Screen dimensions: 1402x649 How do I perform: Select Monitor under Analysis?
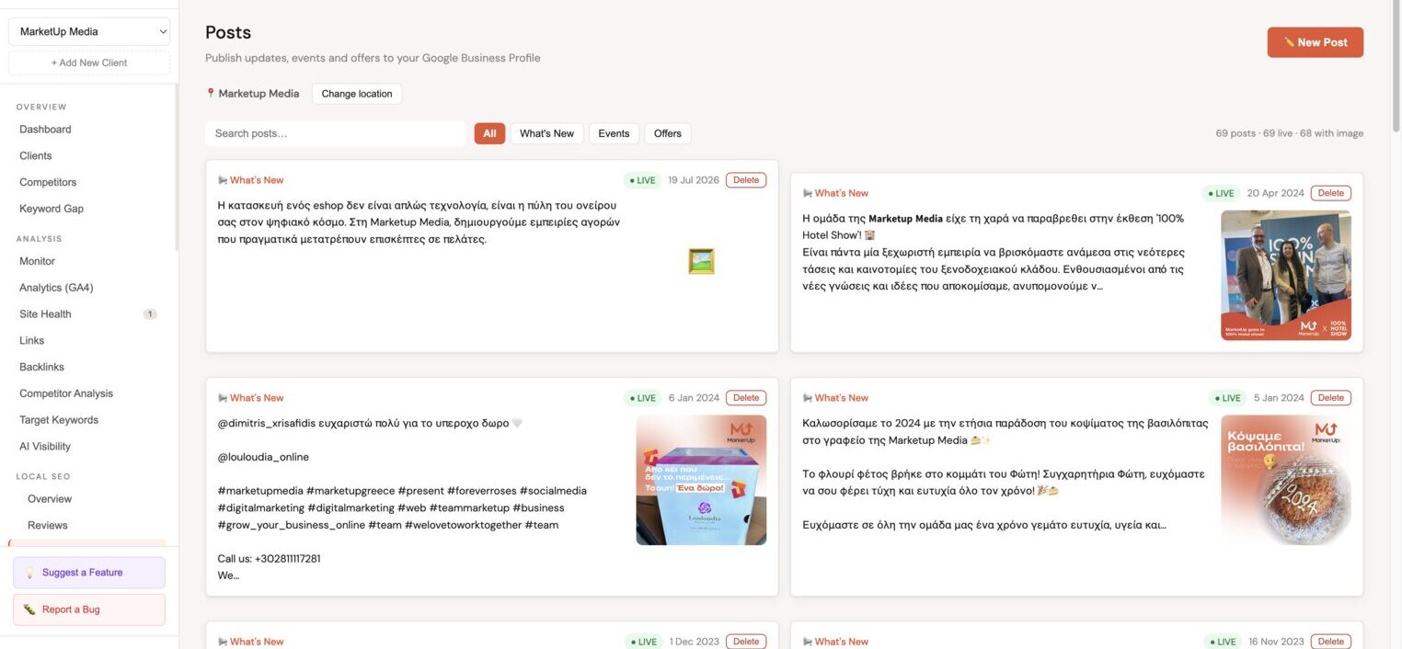pyautogui.click(x=37, y=261)
